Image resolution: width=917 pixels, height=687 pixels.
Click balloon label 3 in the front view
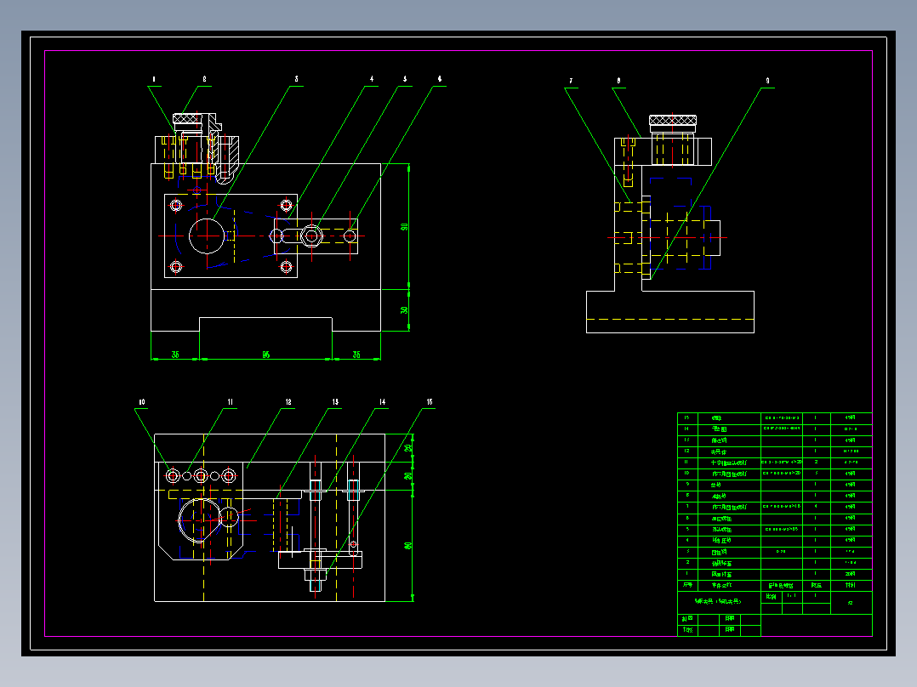click(296, 79)
